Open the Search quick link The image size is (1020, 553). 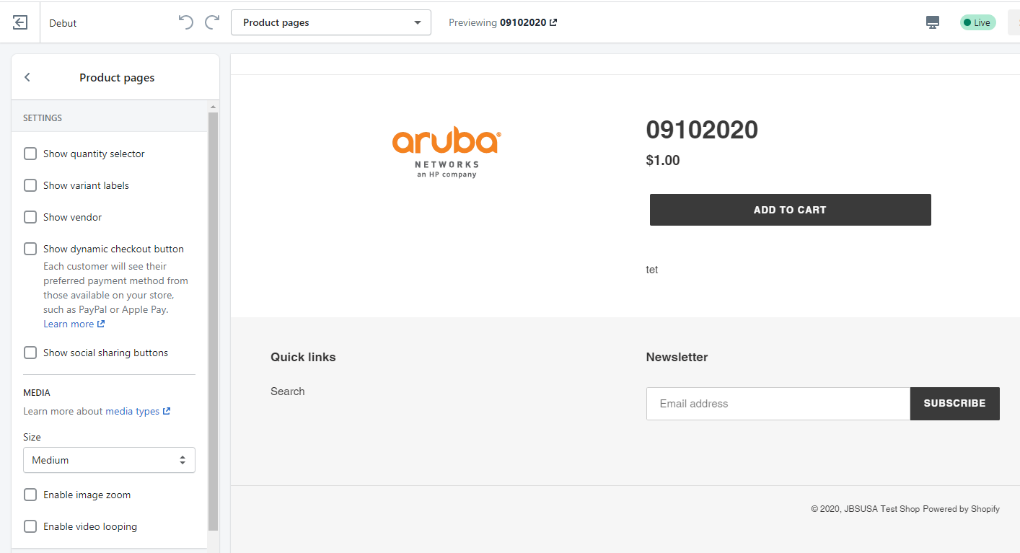[x=288, y=391]
